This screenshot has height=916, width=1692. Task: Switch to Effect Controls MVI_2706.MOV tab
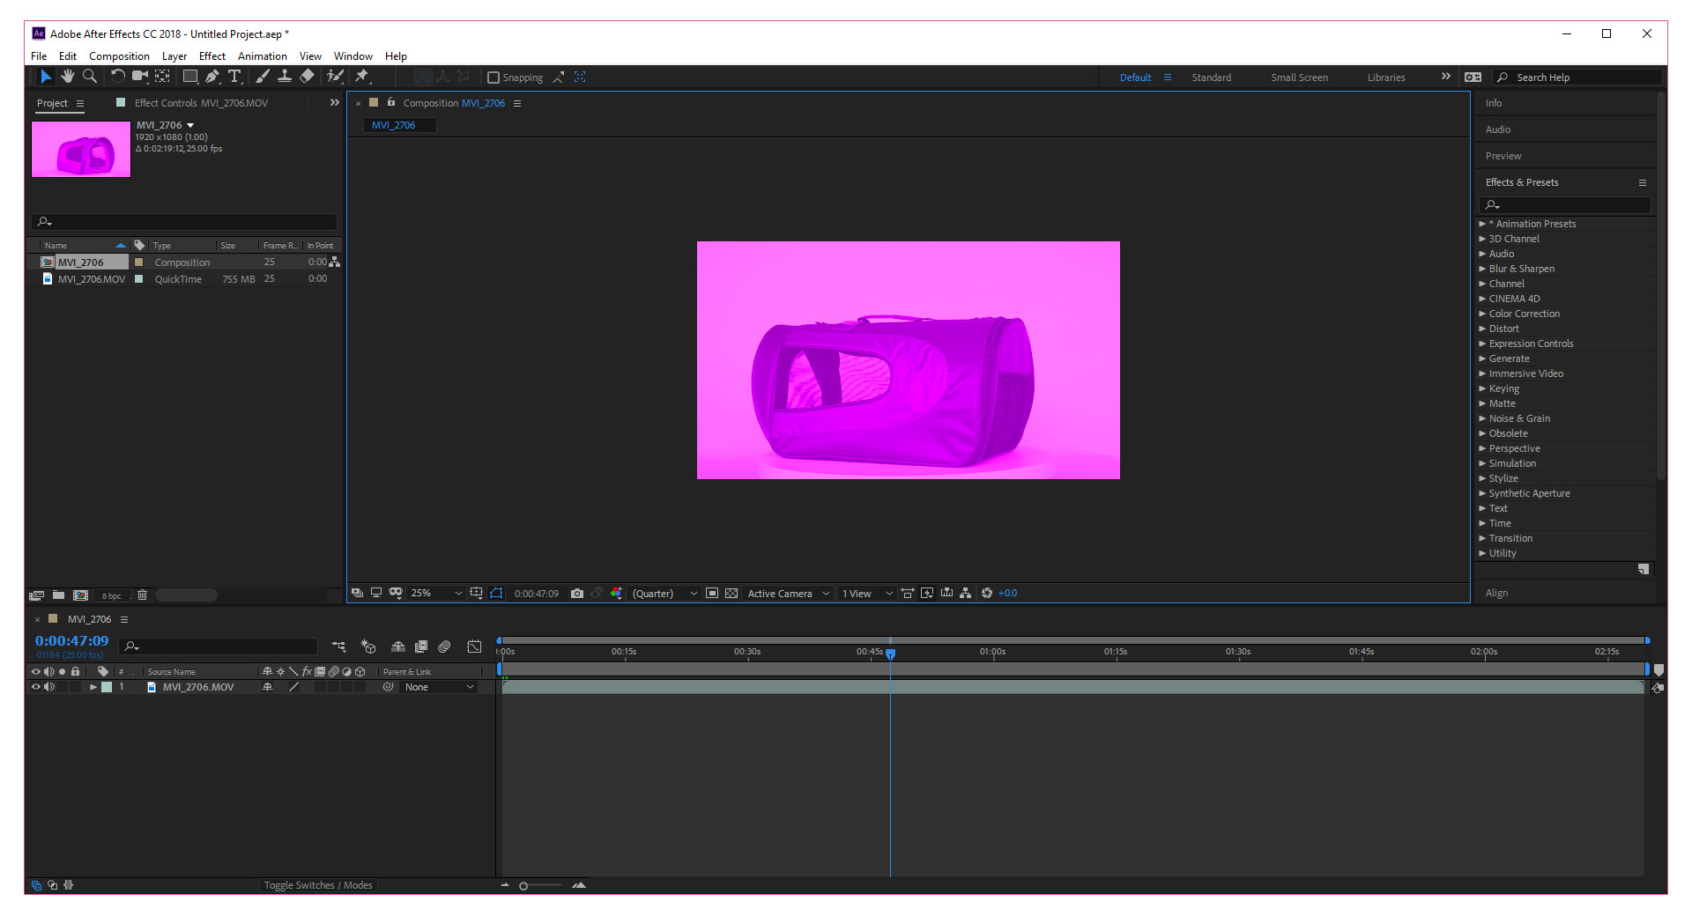point(201,103)
